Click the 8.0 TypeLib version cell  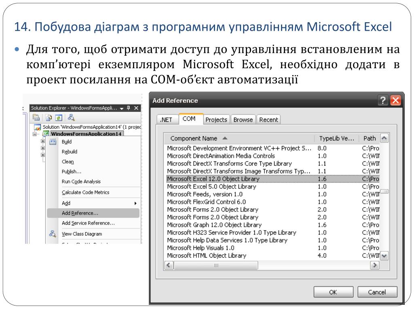[x=322, y=148]
